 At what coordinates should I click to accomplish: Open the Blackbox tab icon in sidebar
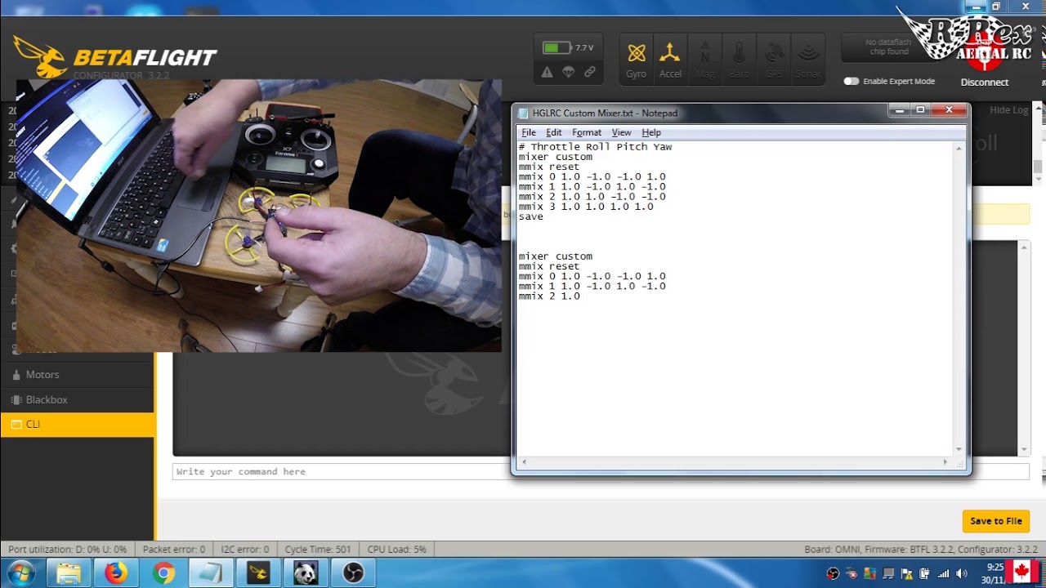tap(16, 400)
